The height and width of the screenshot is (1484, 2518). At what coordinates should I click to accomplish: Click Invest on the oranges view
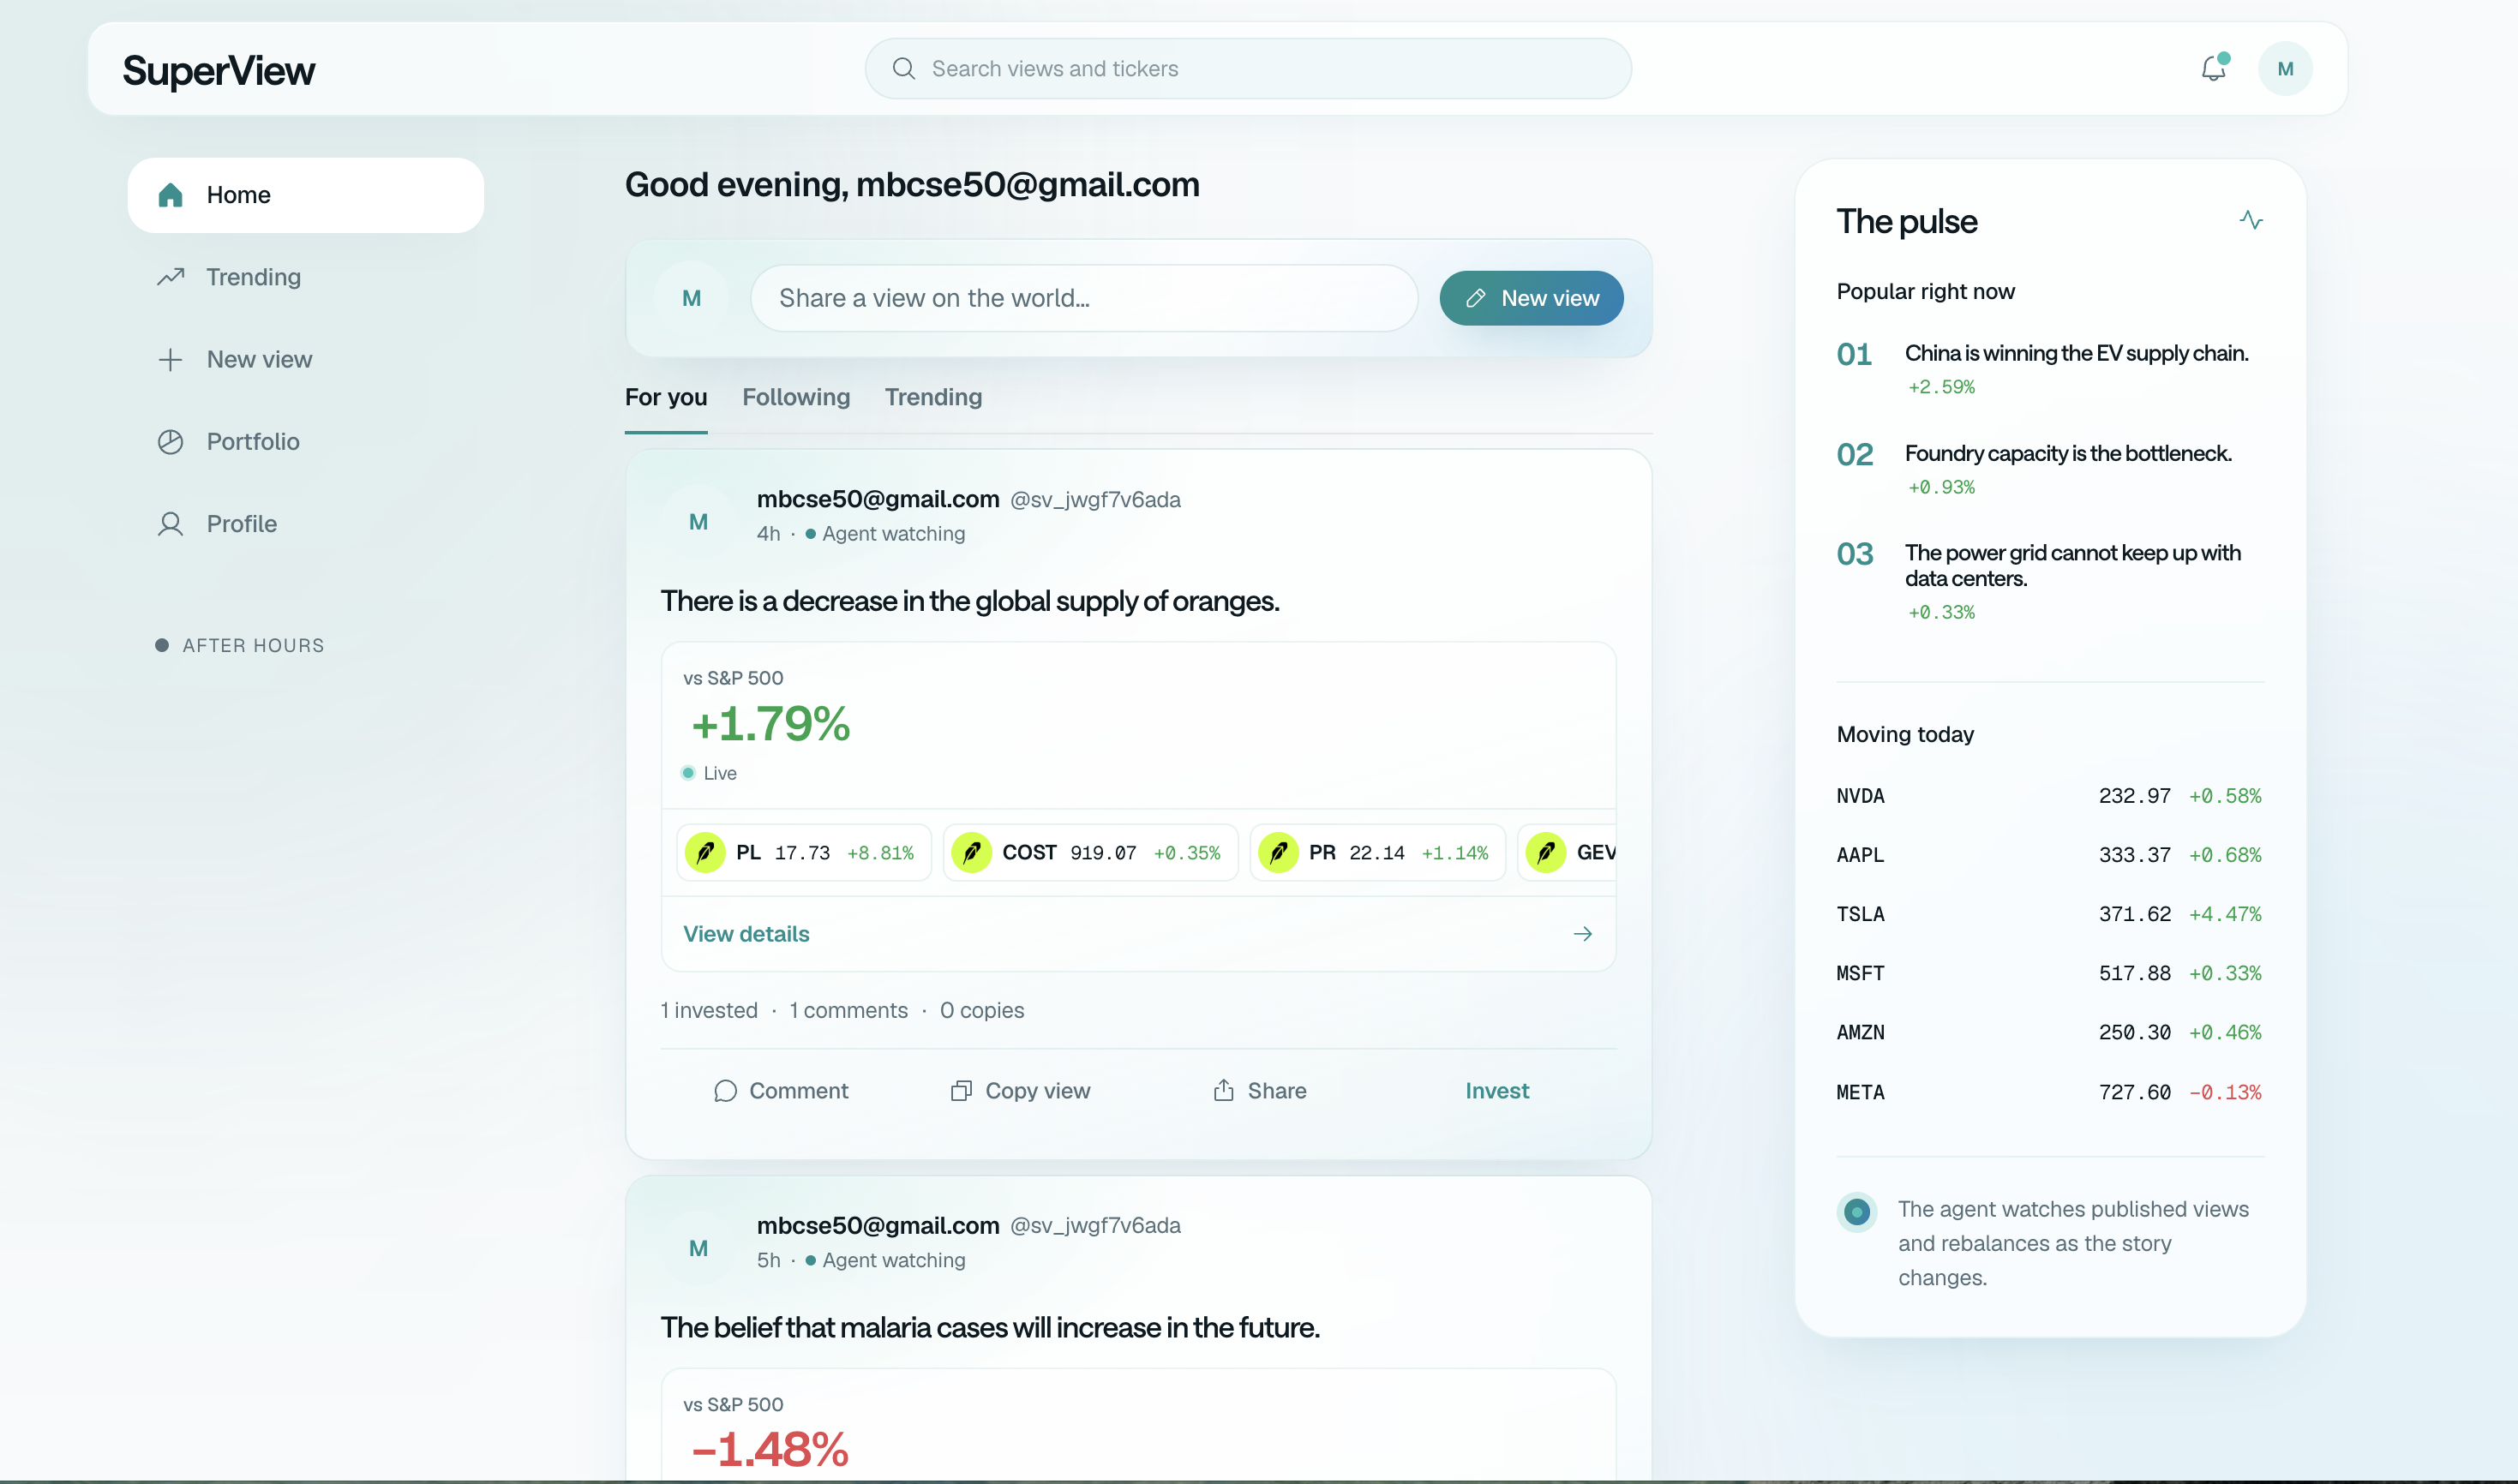(1497, 1090)
